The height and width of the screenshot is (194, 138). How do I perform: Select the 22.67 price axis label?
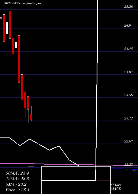[128, 141]
